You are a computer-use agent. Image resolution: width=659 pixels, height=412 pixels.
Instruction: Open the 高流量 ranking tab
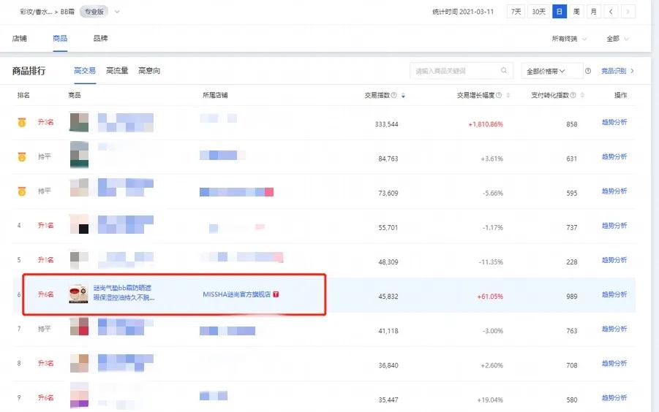(117, 71)
